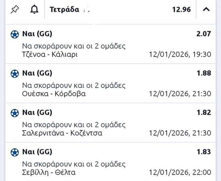221x181 pixels.
Task: Click soccer ball icon for Τζένοα - Κάλιαρι
Action: 14,34
